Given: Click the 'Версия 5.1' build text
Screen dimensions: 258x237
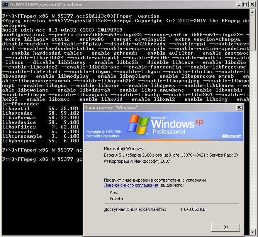Looking at the screenshot, I should click(x=171, y=155).
